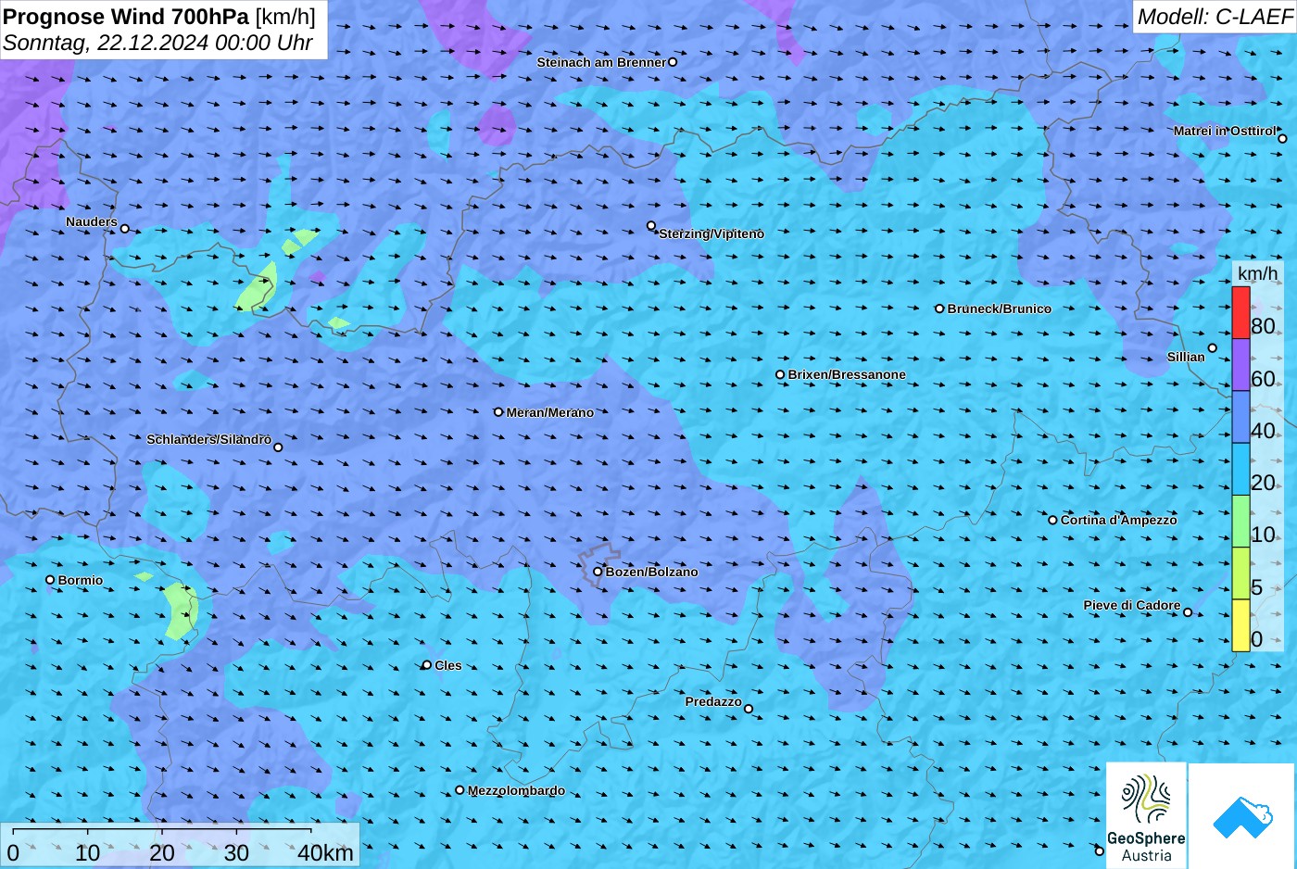Click the "km/h" legend unit heading

click(x=1257, y=273)
